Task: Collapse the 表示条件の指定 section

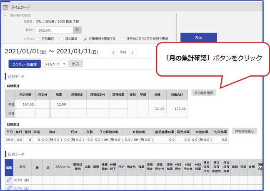Action: 5,15
